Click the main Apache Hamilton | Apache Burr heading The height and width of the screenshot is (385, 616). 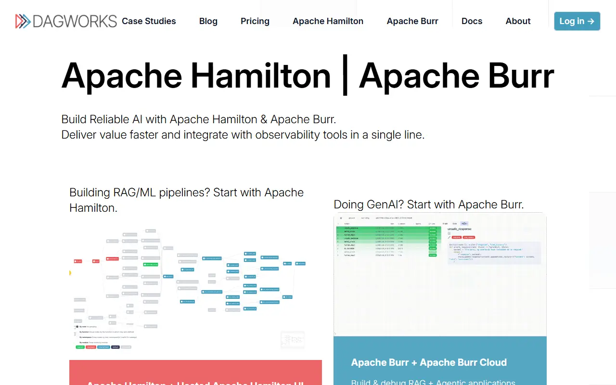click(x=308, y=76)
